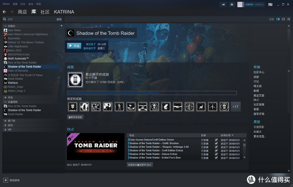
Task: Open third locked achievement icon
Action: click(96, 107)
